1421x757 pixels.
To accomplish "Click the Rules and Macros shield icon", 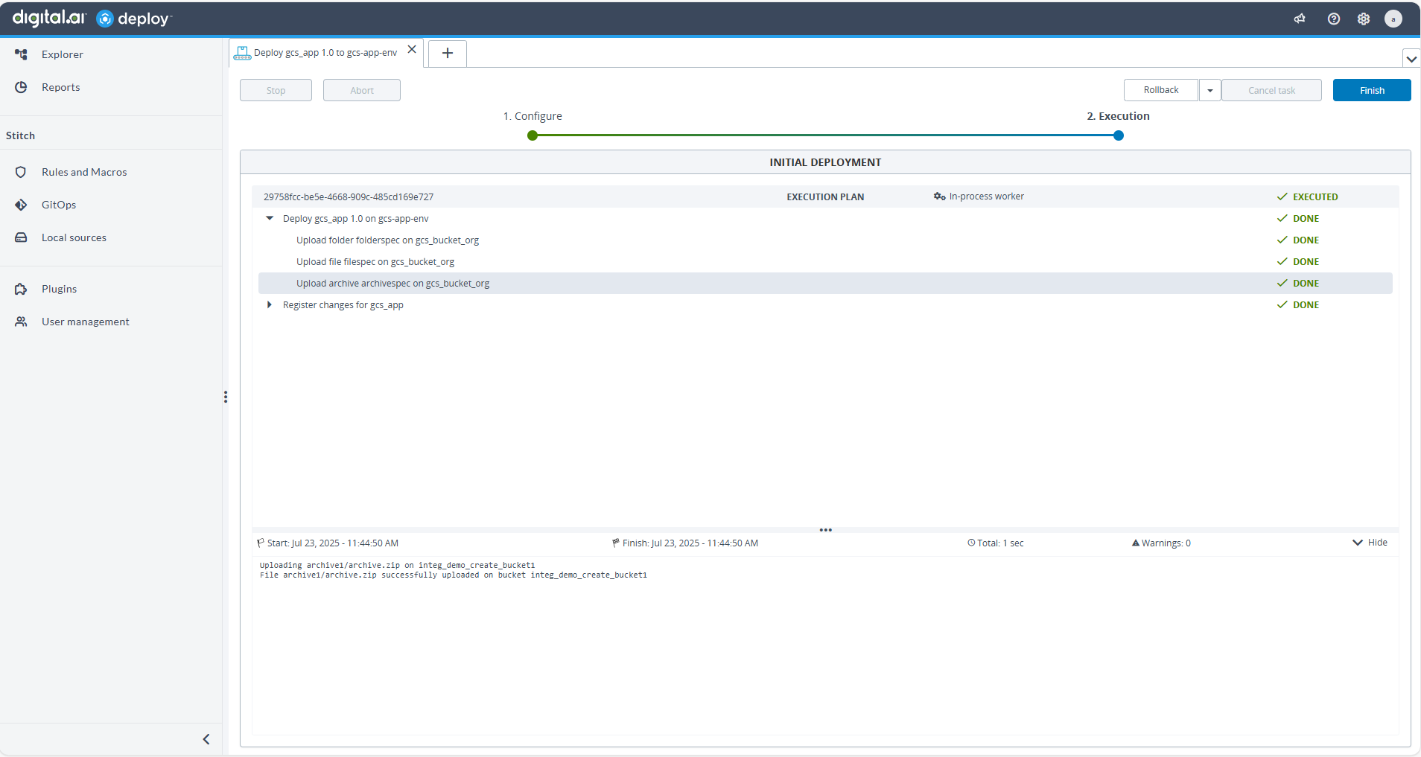I will (x=21, y=172).
